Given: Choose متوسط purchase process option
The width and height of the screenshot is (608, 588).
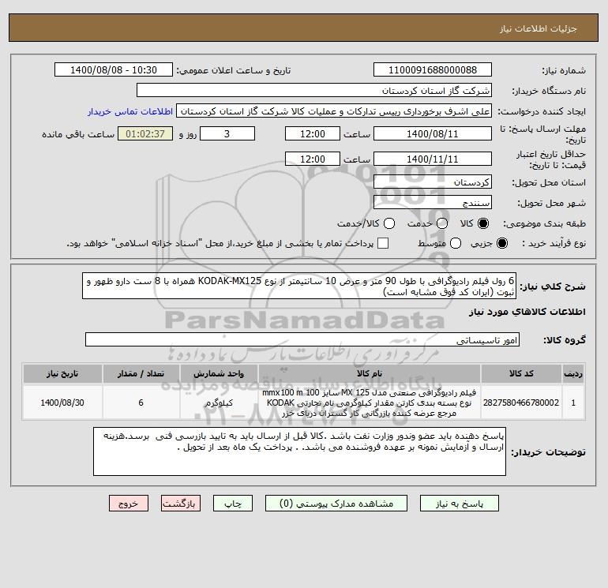Looking at the screenshot, I should (456, 243).
